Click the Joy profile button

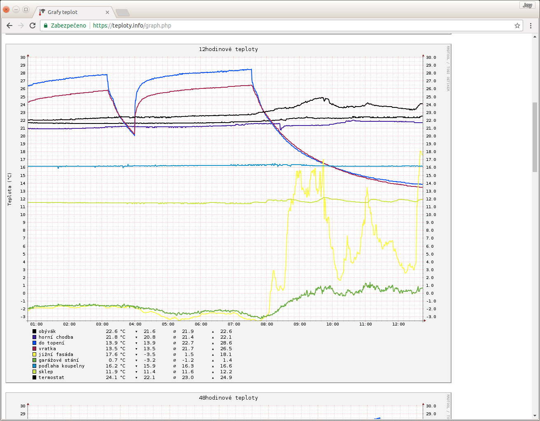pyautogui.click(x=527, y=5)
